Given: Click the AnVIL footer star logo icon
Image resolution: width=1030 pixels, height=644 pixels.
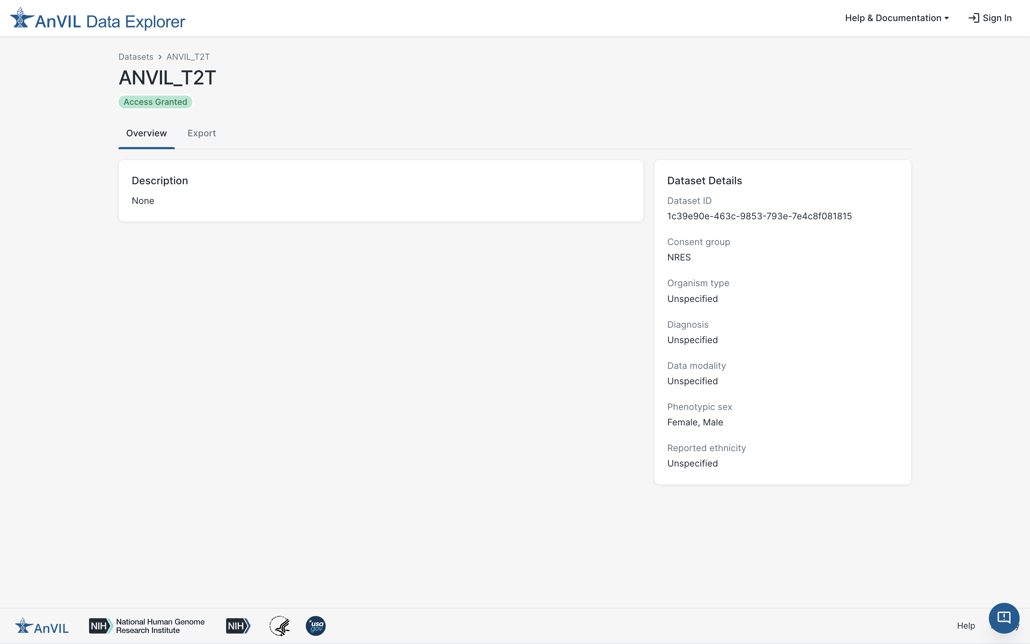Looking at the screenshot, I should [x=22, y=625].
